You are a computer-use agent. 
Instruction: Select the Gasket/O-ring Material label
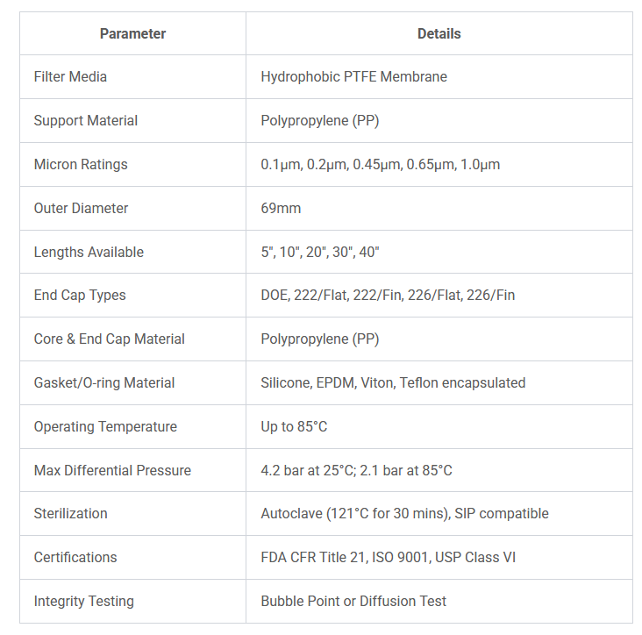(104, 382)
